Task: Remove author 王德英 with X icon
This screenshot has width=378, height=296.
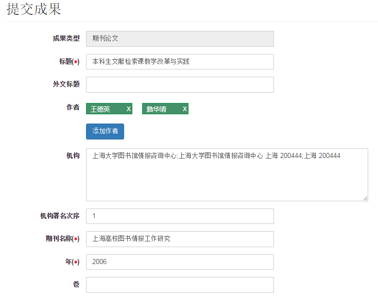Action: click(x=129, y=109)
